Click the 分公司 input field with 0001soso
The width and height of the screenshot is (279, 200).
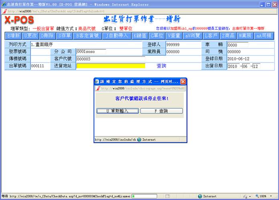pos(91,52)
